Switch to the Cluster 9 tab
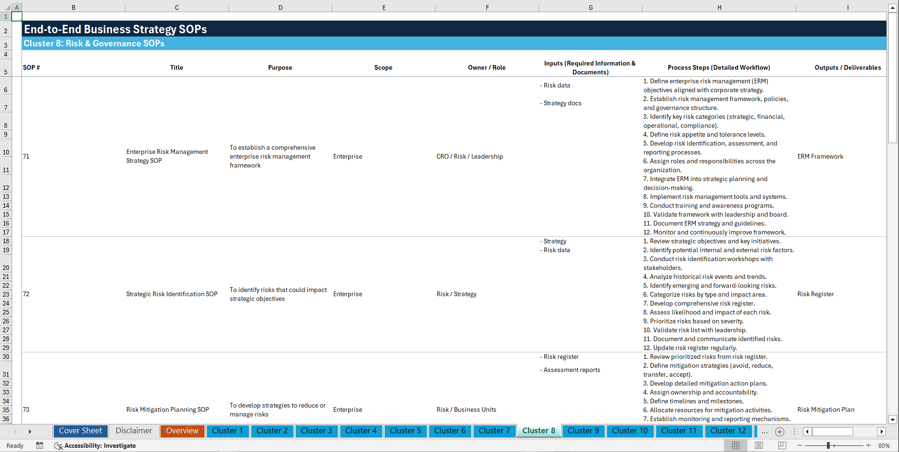 (x=583, y=431)
